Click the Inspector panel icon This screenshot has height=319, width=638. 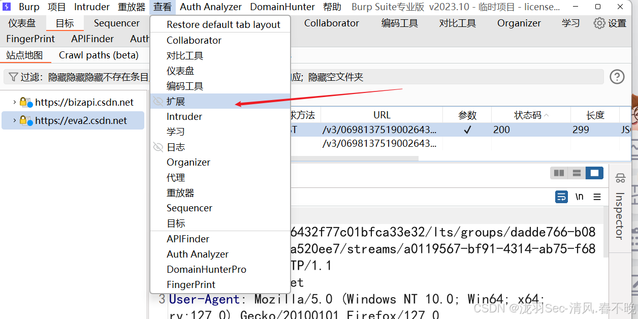[x=620, y=178]
